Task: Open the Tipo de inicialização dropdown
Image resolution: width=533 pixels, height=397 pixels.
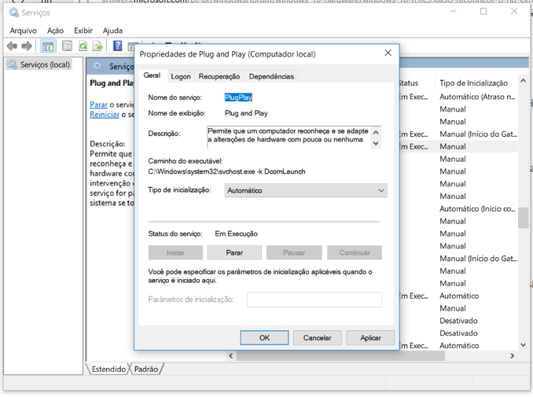Action: click(306, 190)
